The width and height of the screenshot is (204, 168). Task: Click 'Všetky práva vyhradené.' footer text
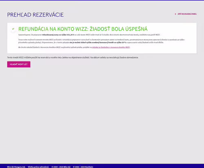point(38,167)
